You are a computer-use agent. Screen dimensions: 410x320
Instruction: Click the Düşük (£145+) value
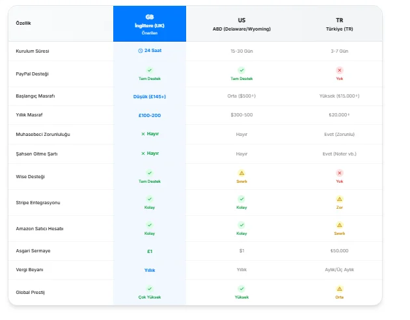click(x=150, y=97)
